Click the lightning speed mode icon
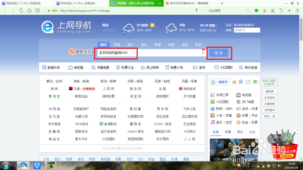The width and height of the screenshot is (303, 170). (197, 10)
